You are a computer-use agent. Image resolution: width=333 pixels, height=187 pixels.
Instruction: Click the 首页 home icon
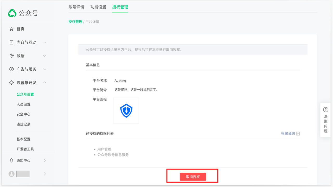point(11,29)
